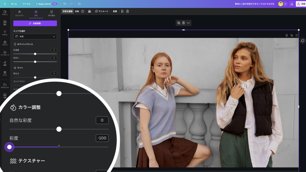306x172 pixels.
Task: Check the cloud save status icon
Action: tap(79, 4)
